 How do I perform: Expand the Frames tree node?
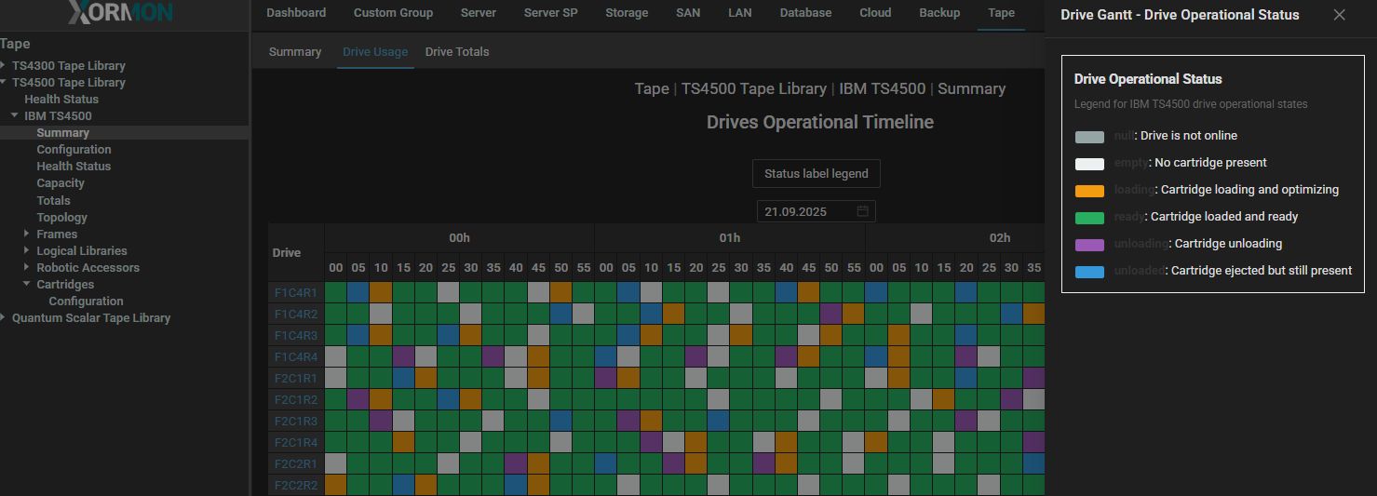tap(27, 234)
